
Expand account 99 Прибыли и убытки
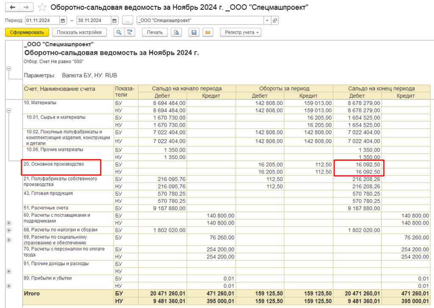[9, 286]
